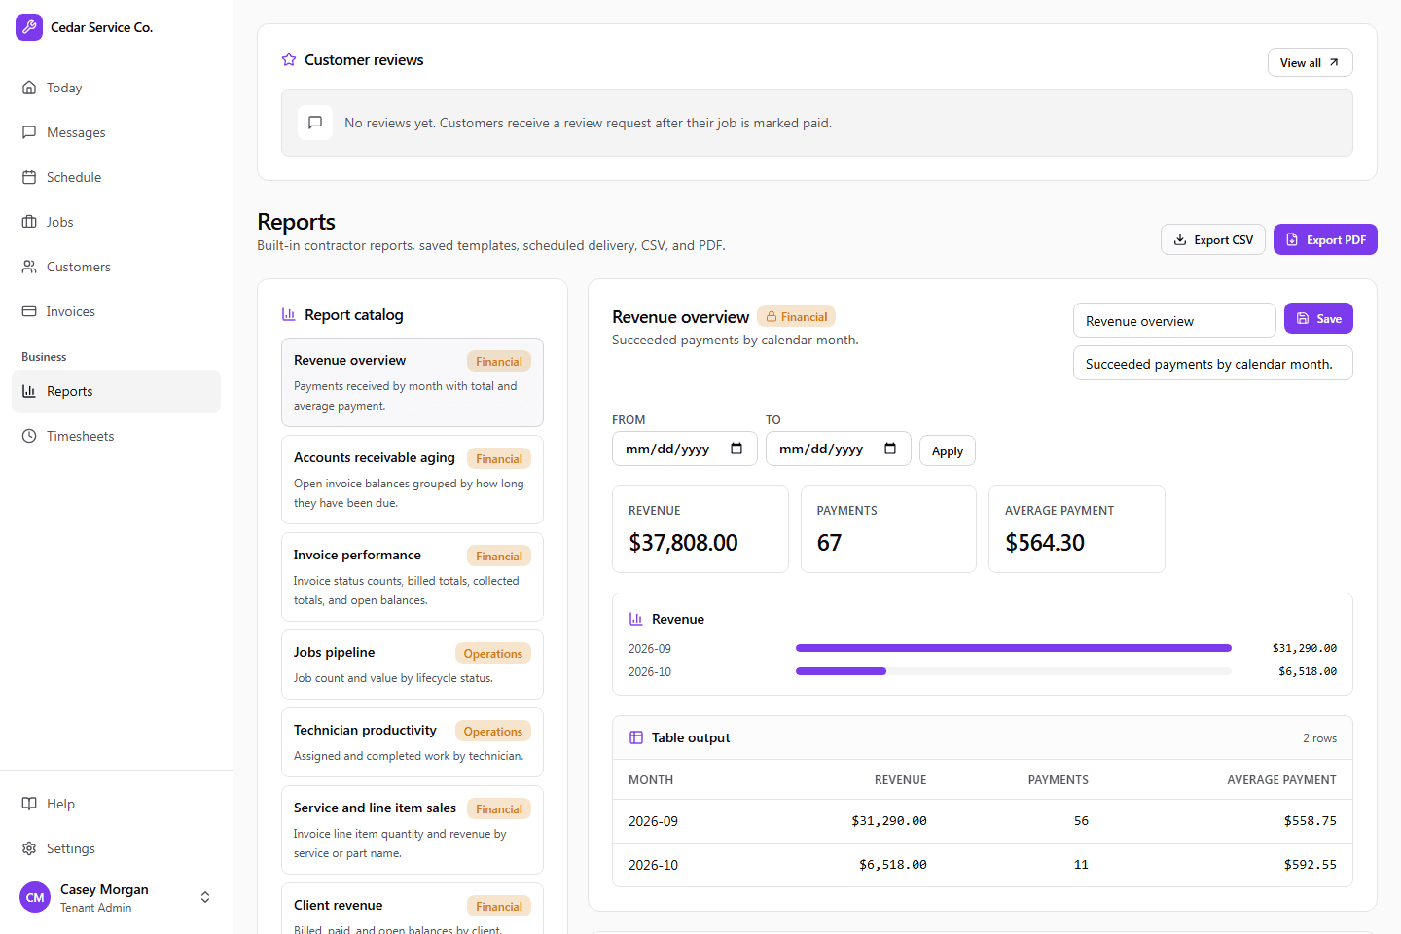Click the Today home icon
Screen dimensions: 1401x934
click(29, 88)
